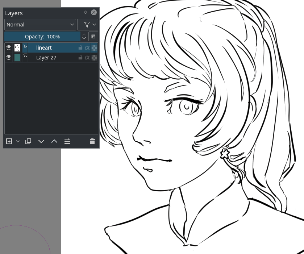Image resolution: width=304 pixels, height=254 pixels.
Task: Hide the lineart layer
Action: click(x=8, y=47)
